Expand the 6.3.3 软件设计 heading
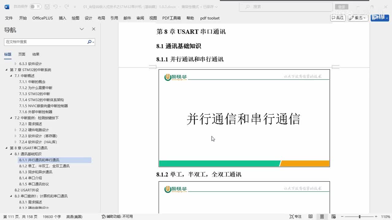392x220 pixels. [x=16, y=64]
